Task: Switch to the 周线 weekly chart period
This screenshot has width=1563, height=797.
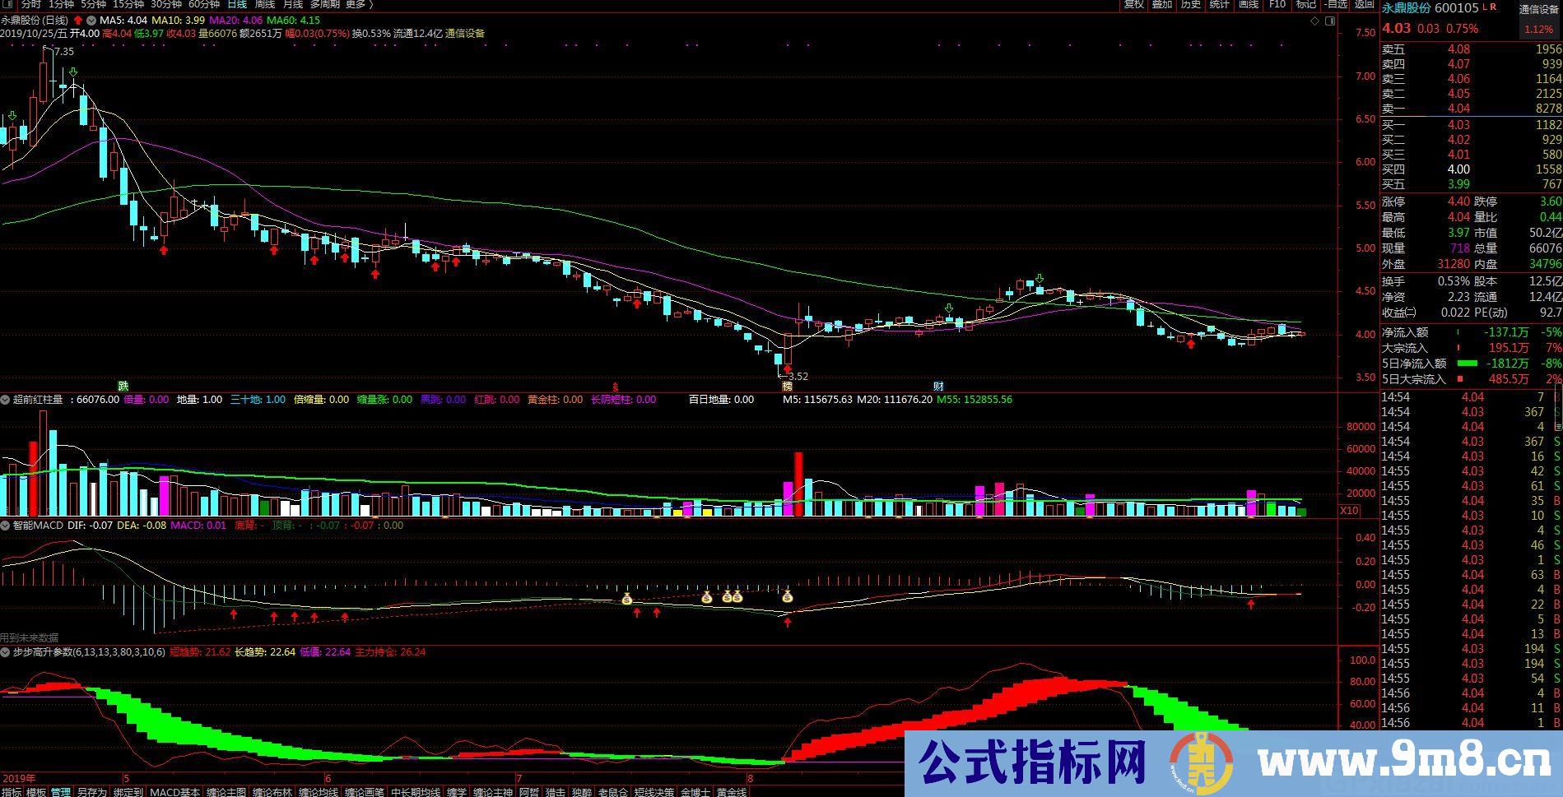Action: click(x=265, y=4)
